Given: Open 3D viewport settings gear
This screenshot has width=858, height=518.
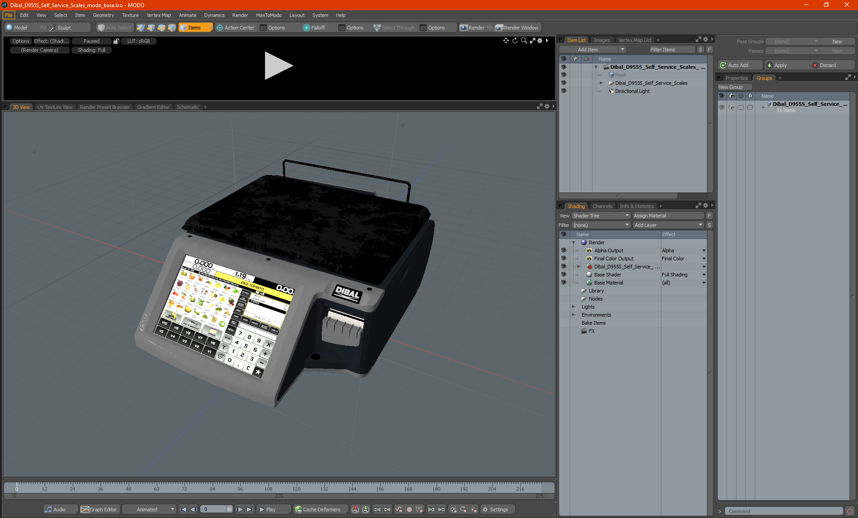Looking at the screenshot, I should pyautogui.click(x=547, y=107).
